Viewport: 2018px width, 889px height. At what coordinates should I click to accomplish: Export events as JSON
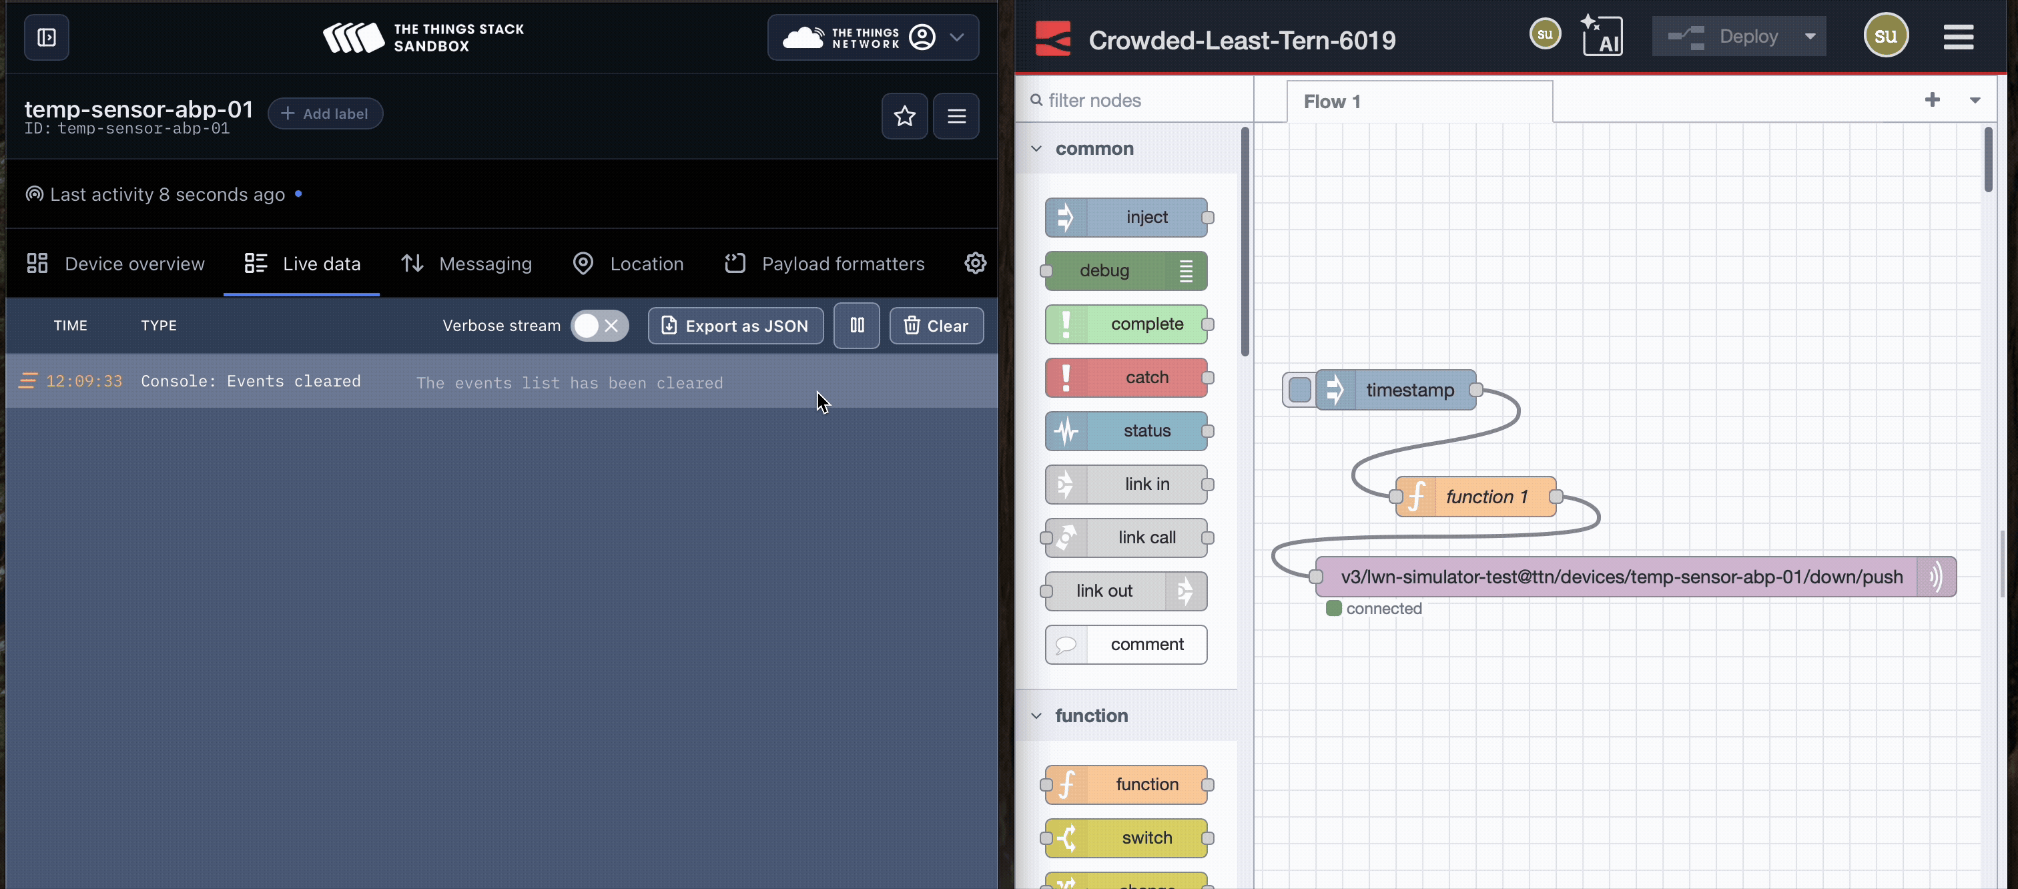[x=735, y=326]
